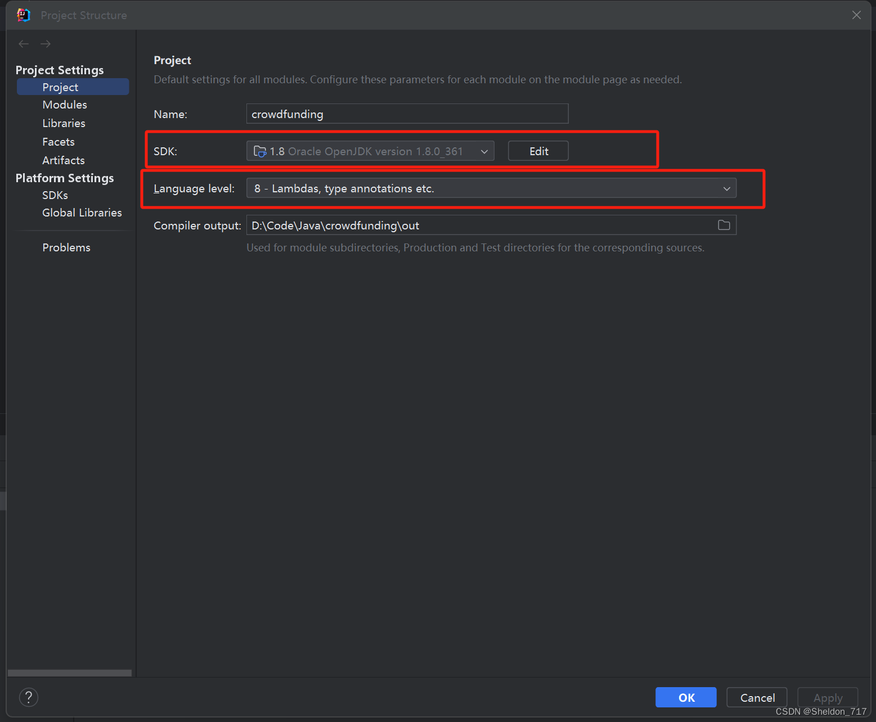Click the folder icon beside Compiler output path
Viewport: 876px width, 722px height.
tap(724, 225)
